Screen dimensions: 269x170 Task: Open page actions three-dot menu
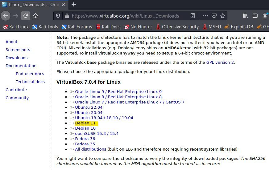[x=205, y=16]
